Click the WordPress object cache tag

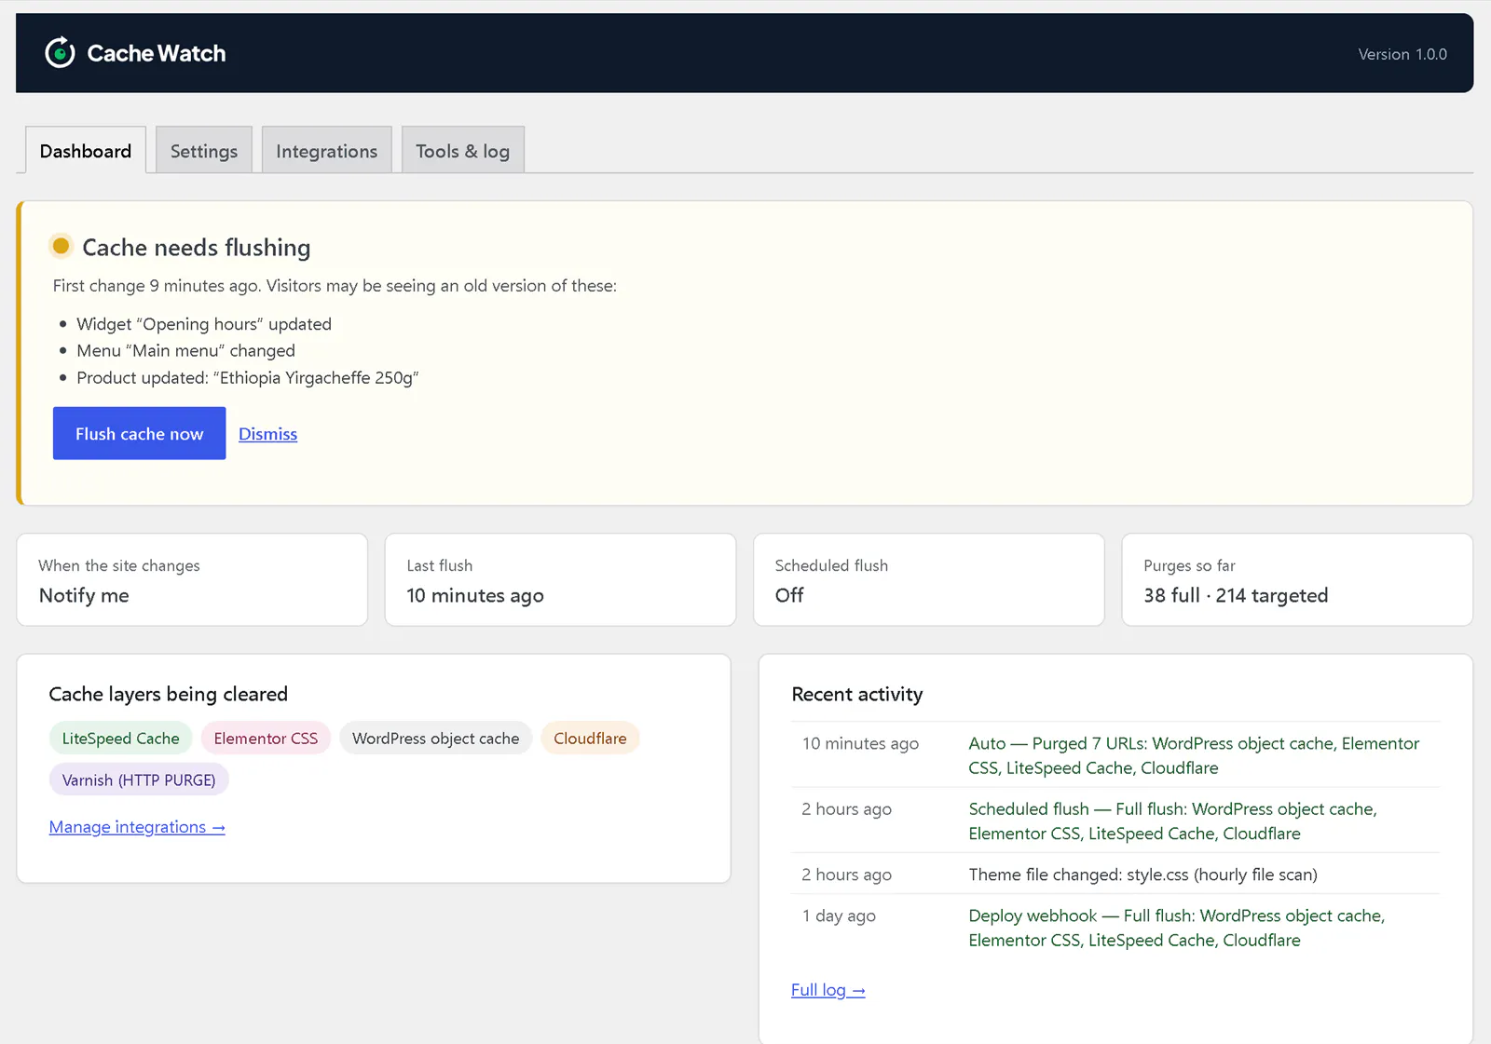click(x=436, y=739)
